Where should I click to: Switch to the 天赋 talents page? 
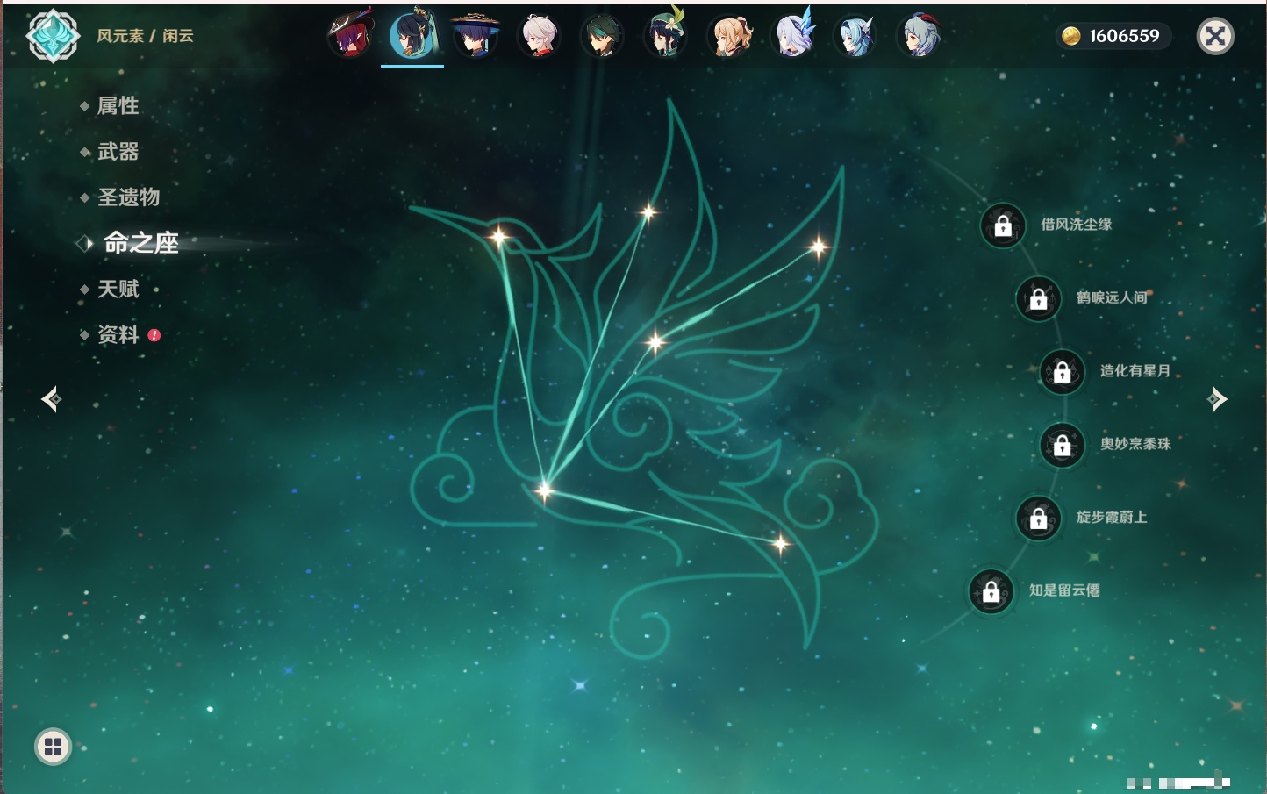click(x=118, y=290)
